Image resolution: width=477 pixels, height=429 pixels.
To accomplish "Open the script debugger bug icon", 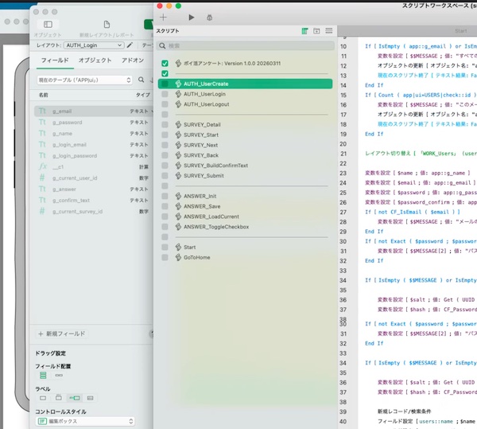I will click(x=209, y=17).
